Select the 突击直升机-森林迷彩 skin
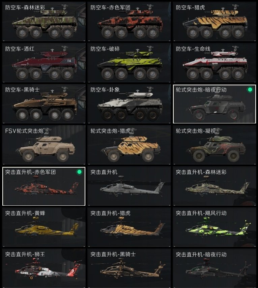The height and width of the screenshot is (288, 258). pos(214,186)
